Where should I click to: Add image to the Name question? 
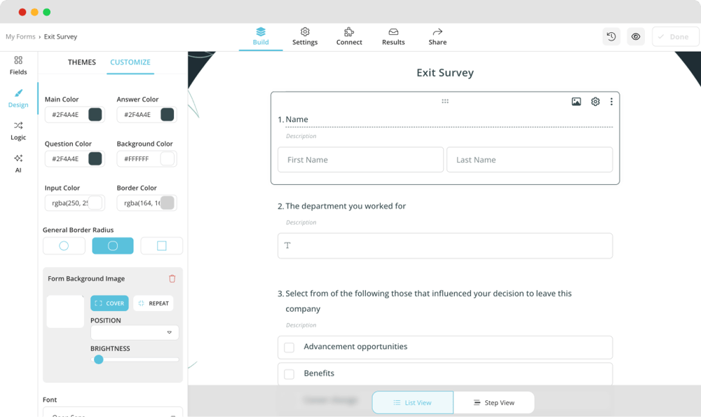point(576,102)
